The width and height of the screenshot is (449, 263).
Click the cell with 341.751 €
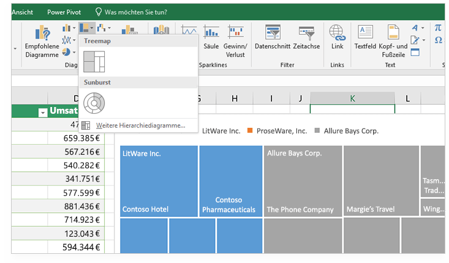(x=76, y=179)
